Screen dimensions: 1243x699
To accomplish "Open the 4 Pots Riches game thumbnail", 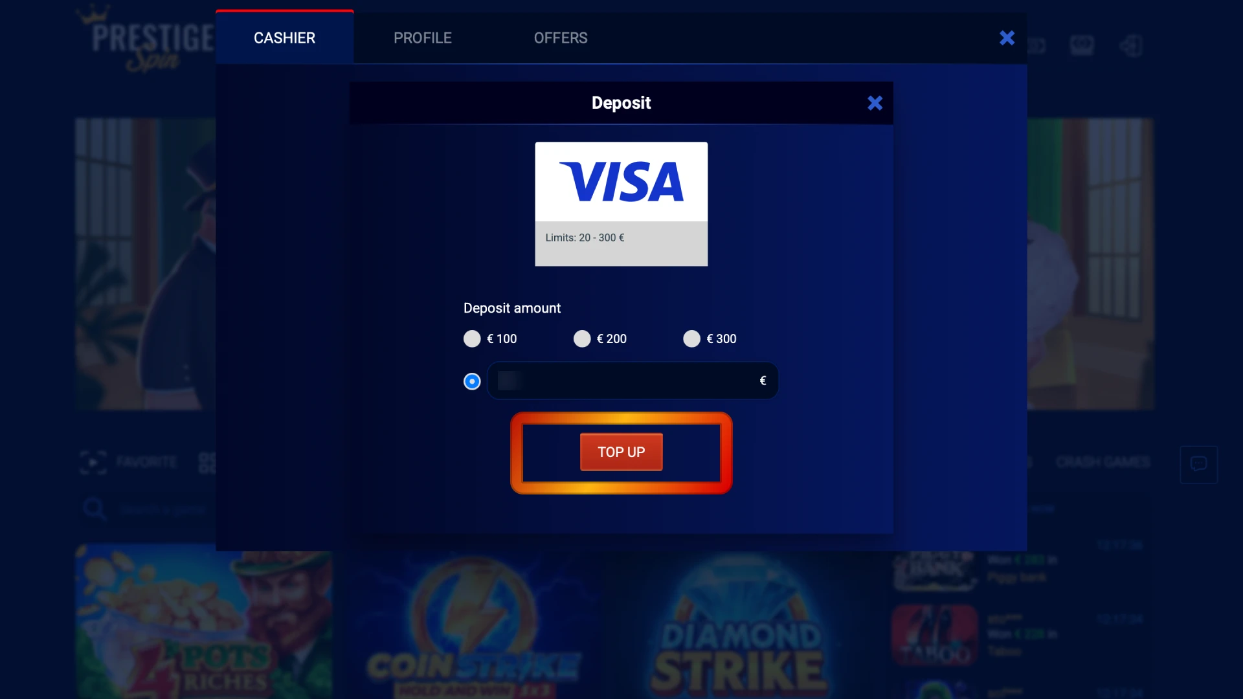I will 204,621.
